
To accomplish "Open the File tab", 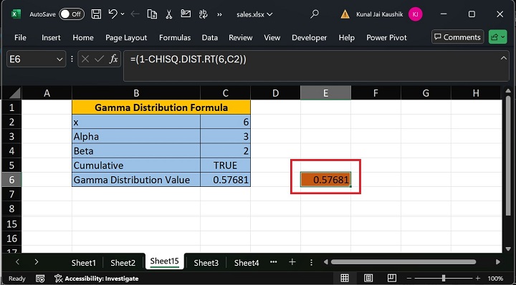I will (x=20, y=37).
